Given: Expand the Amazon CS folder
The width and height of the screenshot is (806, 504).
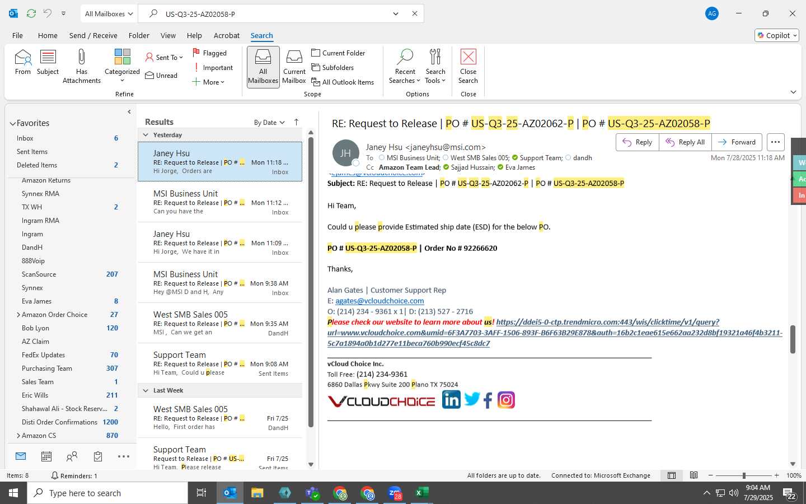Looking at the screenshot, I should pos(18,436).
